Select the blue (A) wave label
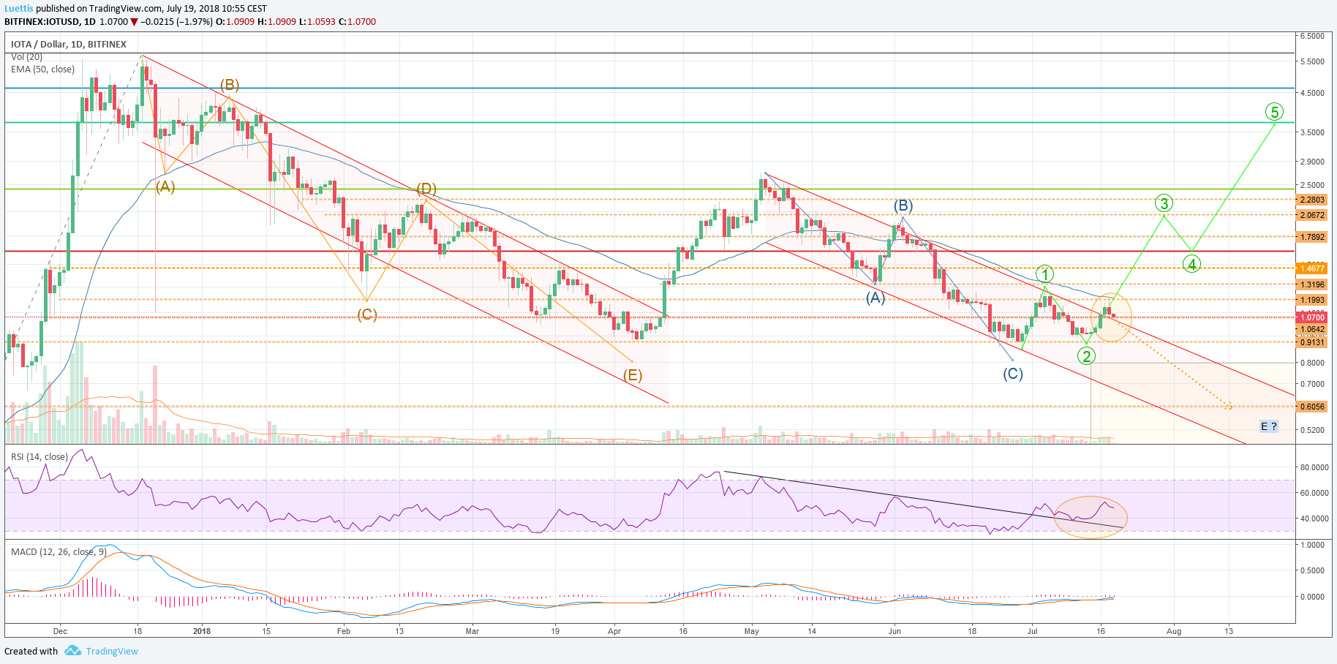Image resolution: width=1337 pixels, height=664 pixels. [875, 298]
